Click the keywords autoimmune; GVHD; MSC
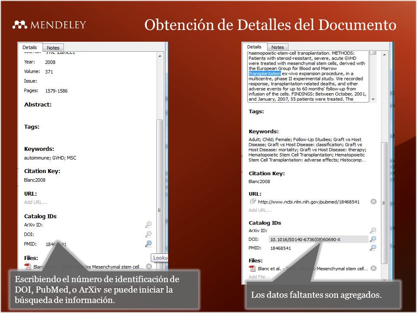Viewport: 417px width, 313px height. point(50,158)
